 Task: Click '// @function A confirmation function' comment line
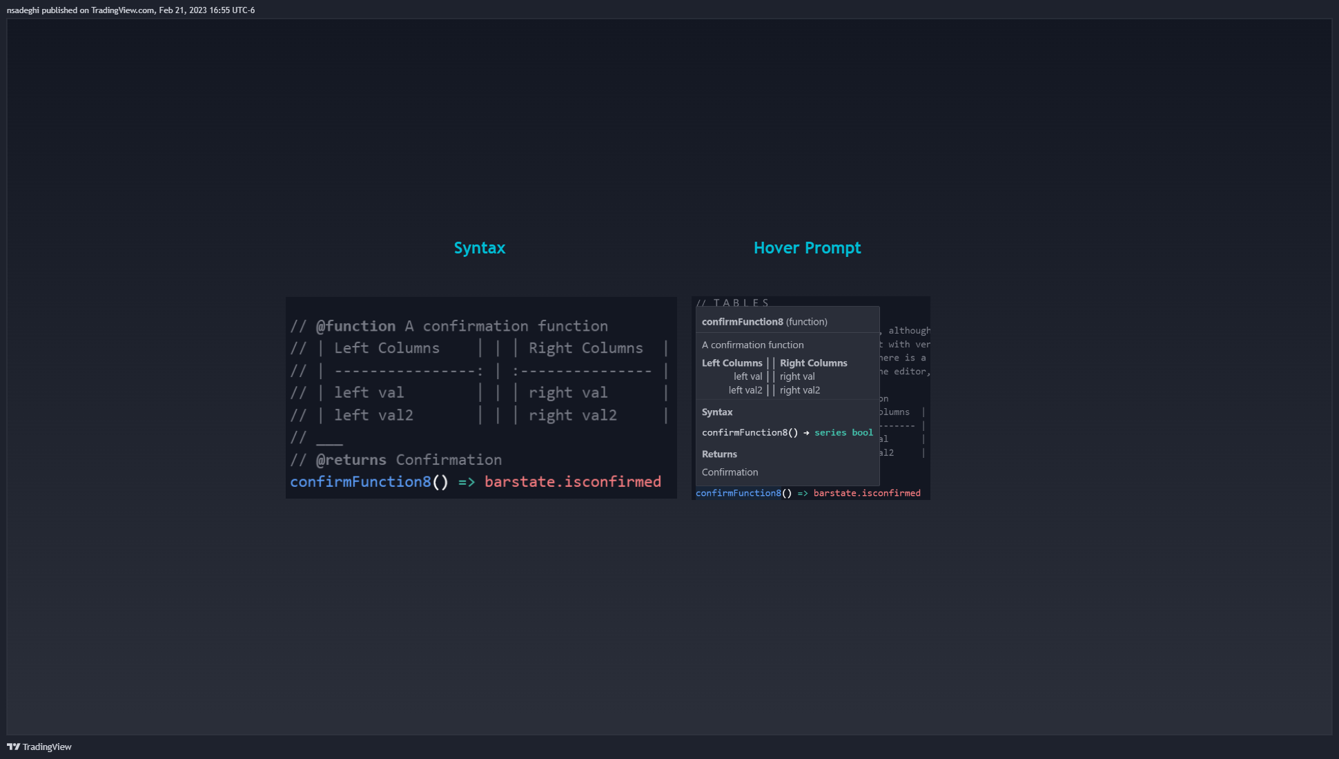pos(449,326)
